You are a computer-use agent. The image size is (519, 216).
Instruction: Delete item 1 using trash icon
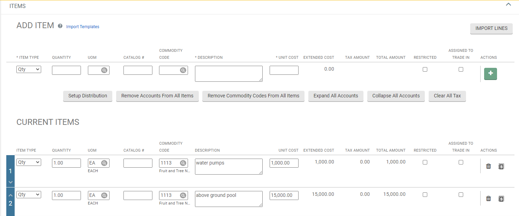point(488,166)
